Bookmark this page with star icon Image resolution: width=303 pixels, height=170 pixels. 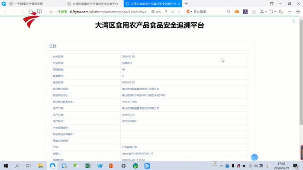51,12
